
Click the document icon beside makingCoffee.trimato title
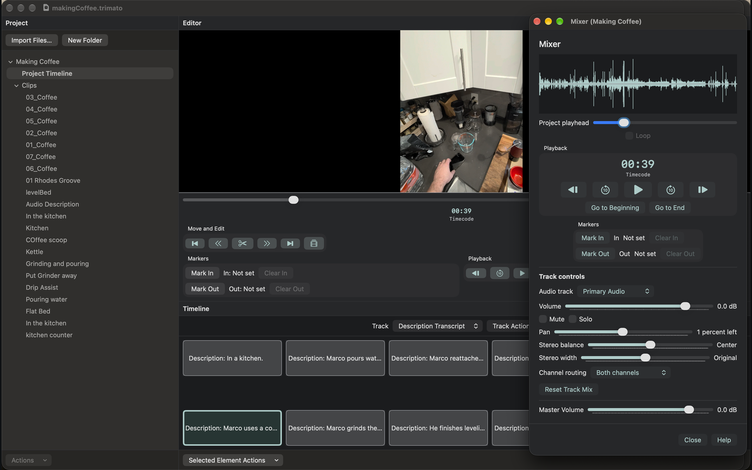click(46, 8)
